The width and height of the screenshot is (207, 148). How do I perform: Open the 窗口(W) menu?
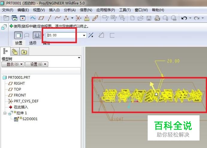click(141, 10)
